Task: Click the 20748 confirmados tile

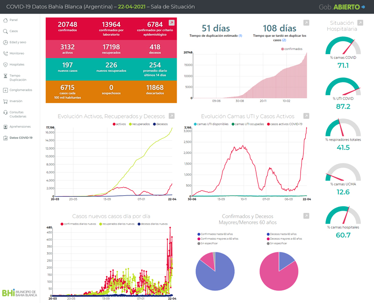Action: point(67,27)
